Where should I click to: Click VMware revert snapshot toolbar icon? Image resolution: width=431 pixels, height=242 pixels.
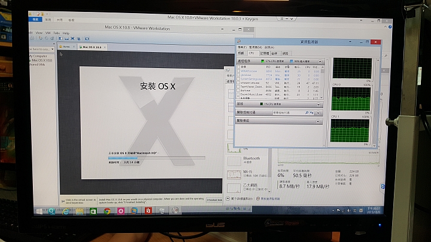click(46, 38)
